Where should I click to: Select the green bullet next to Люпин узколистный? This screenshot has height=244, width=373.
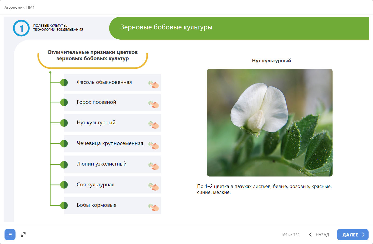(x=64, y=164)
